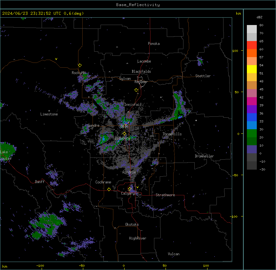The image size is (276, 270).
Task: Click the -30 value at the legend bottom
Action: (262, 169)
